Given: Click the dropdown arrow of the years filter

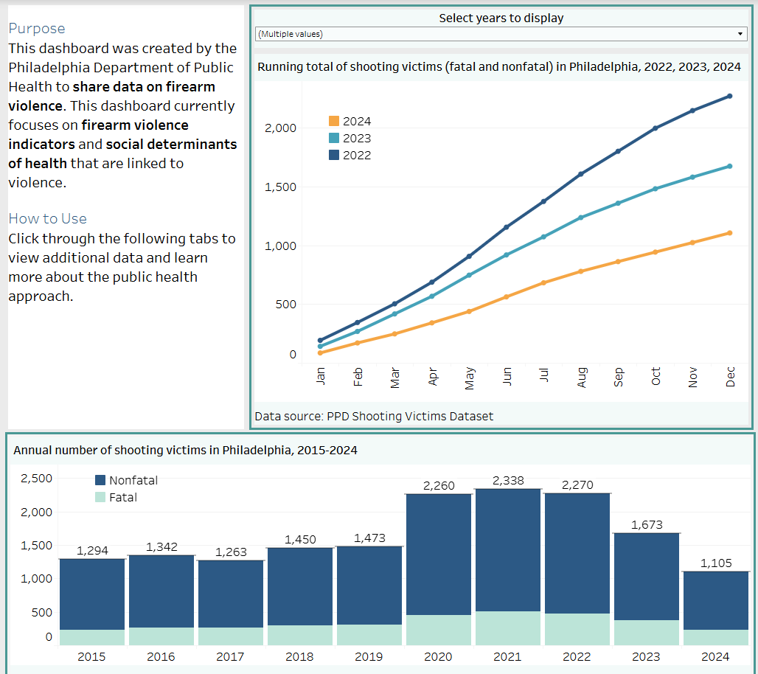Looking at the screenshot, I should (x=740, y=34).
